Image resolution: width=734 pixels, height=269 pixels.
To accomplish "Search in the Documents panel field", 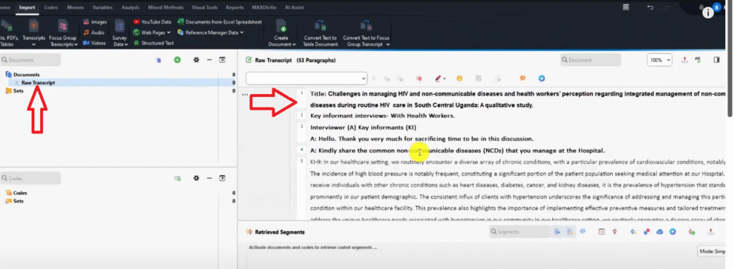I will click(31, 60).
